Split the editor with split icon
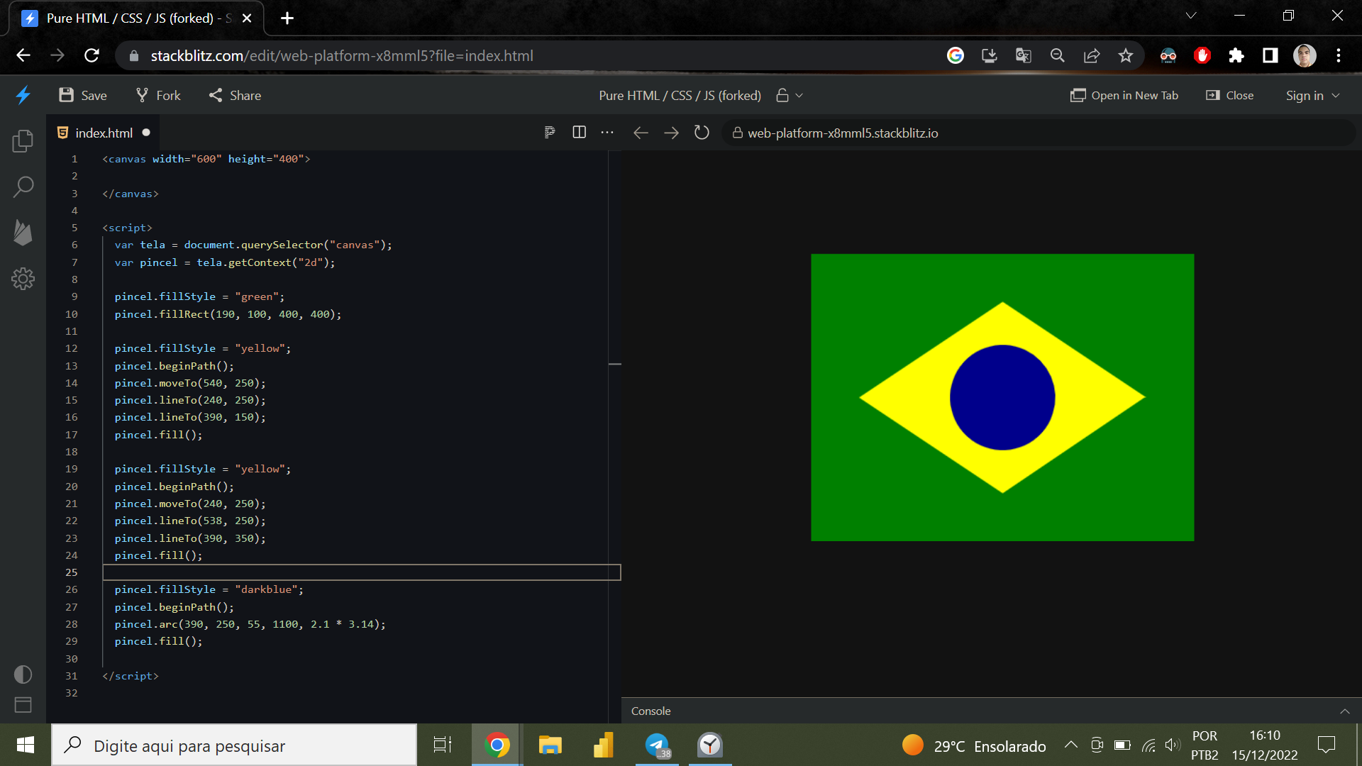Image resolution: width=1362 pixels, height=766 pixels. (x=579, y=133)
